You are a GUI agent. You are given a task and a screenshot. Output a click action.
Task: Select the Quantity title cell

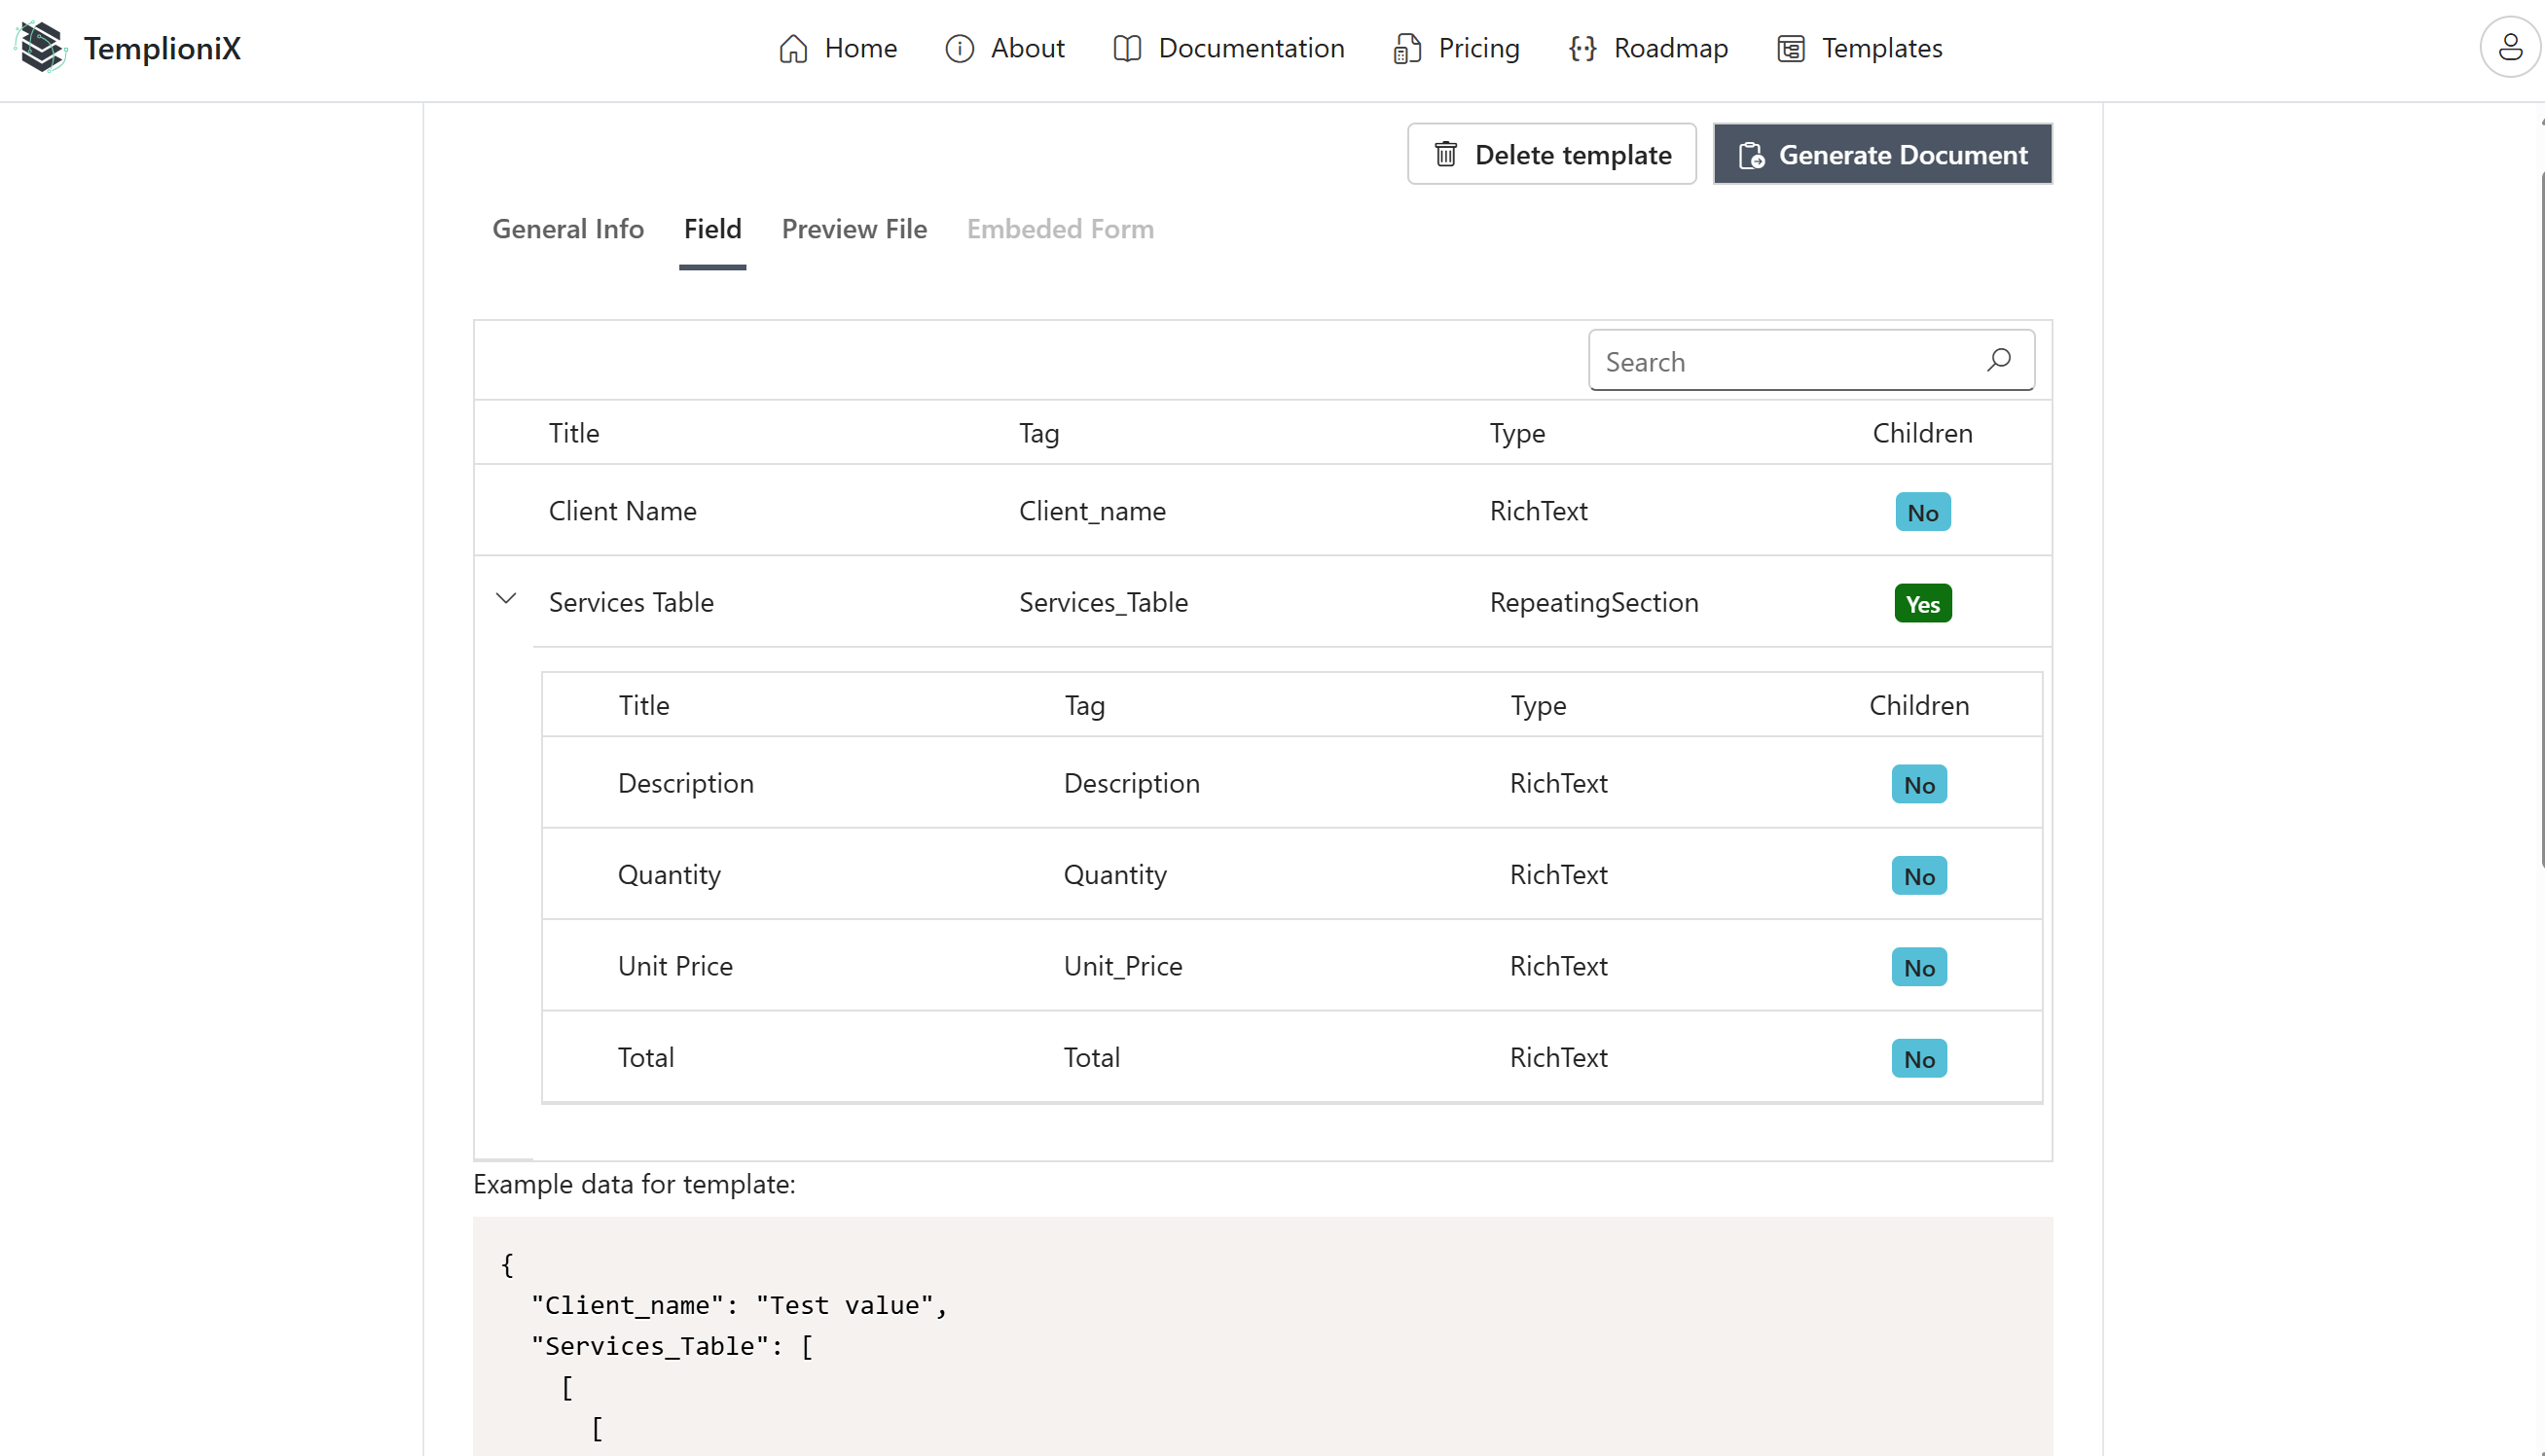pyautogui.click(x=670, y=874)
